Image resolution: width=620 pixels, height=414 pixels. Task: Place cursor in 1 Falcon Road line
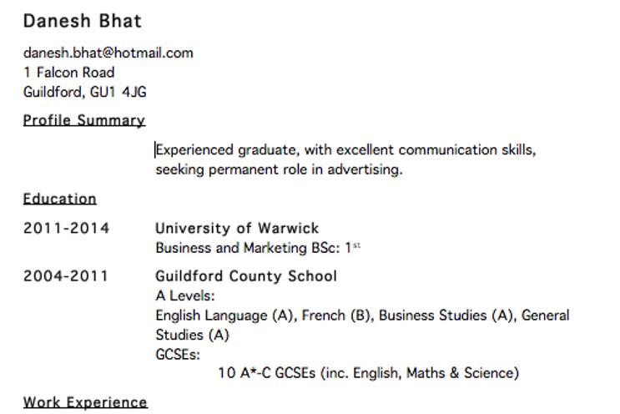(x=69, y=73)
